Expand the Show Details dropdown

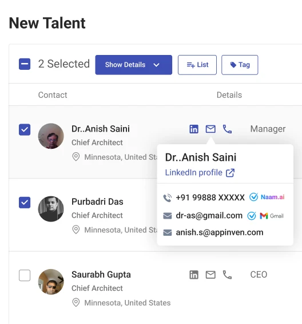click(x=134, y=65)
